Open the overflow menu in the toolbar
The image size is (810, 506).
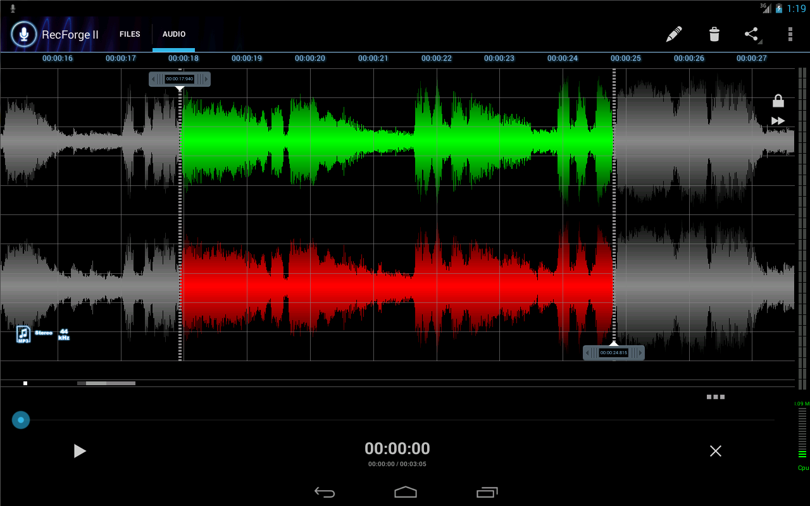[x=790, y=34]
